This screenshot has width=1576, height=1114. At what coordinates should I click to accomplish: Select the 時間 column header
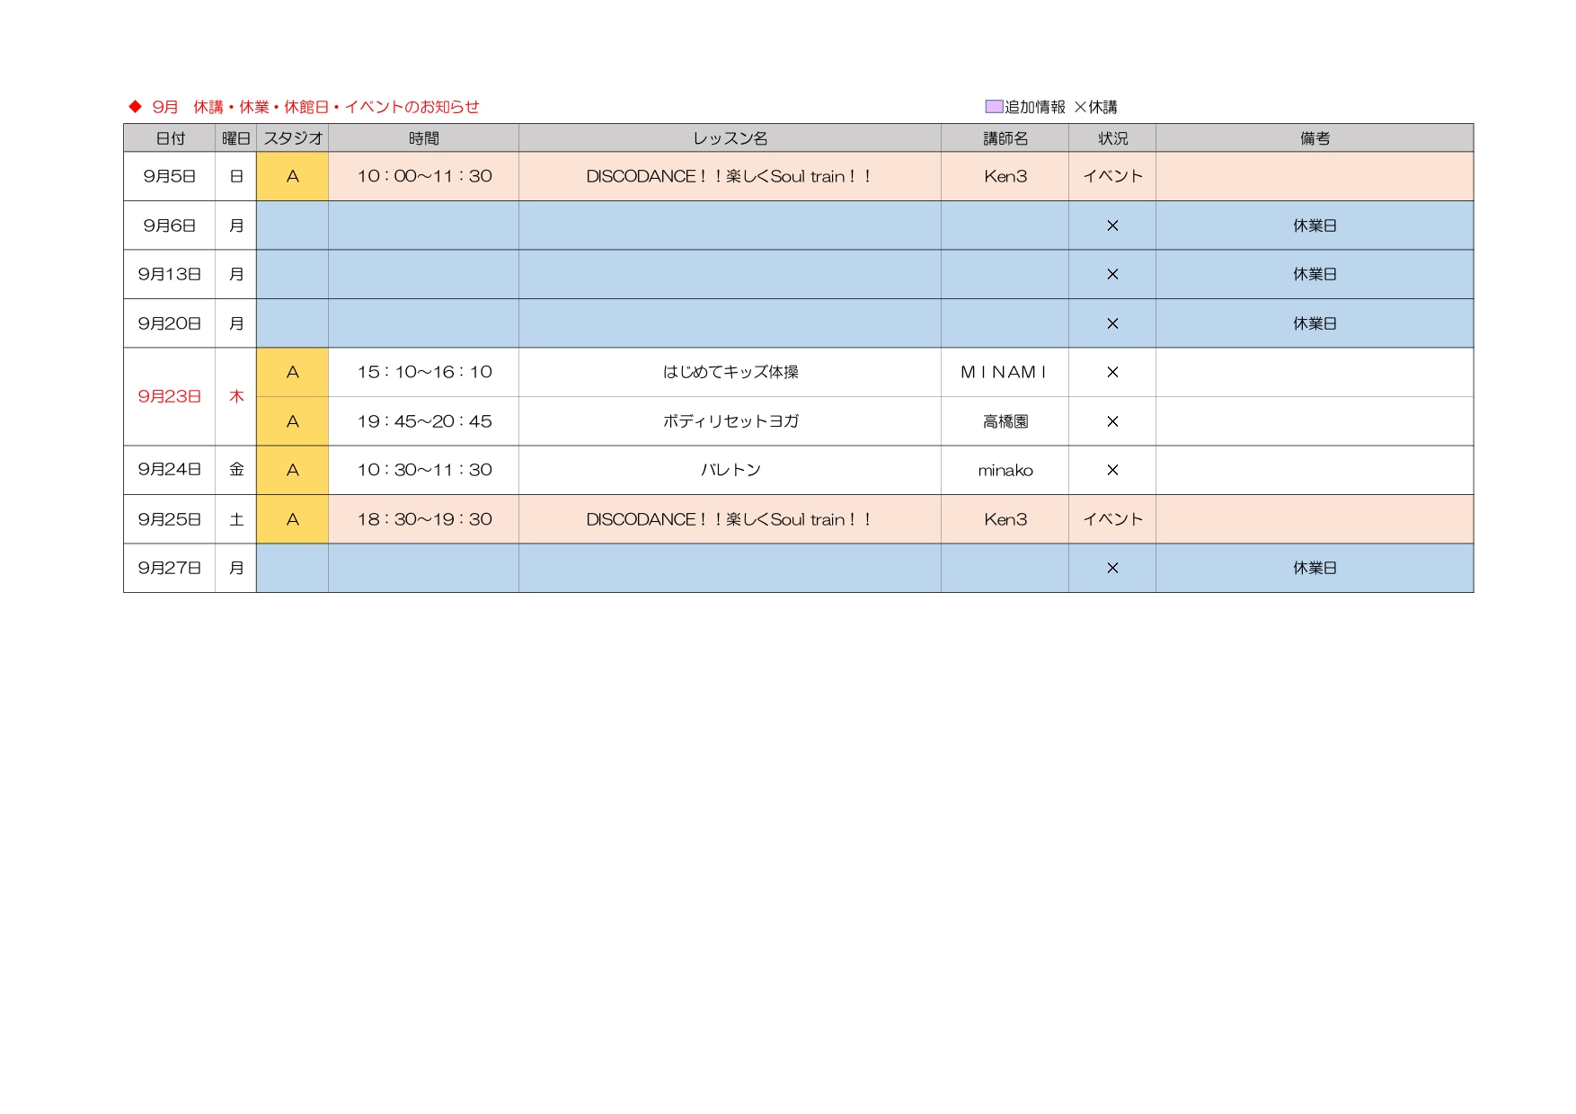tap(424, 138)
